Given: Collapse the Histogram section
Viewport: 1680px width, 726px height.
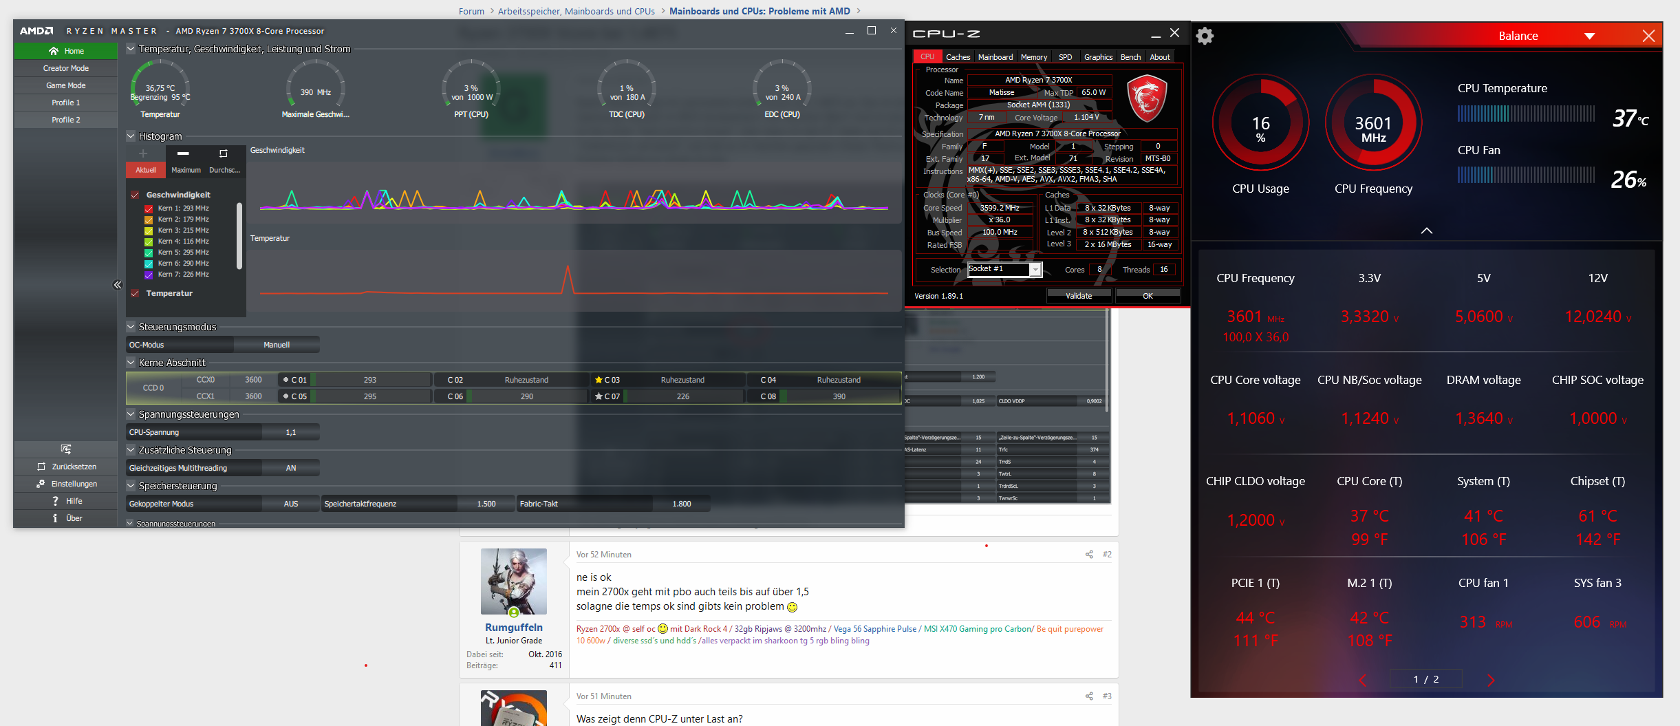Looking at the screenshot, I should pyautogui.click(x=131, y=136).
